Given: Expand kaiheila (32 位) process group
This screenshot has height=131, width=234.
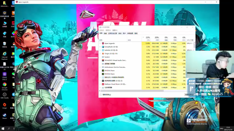Looking at the screenshot, I should (x=100, y=50).
